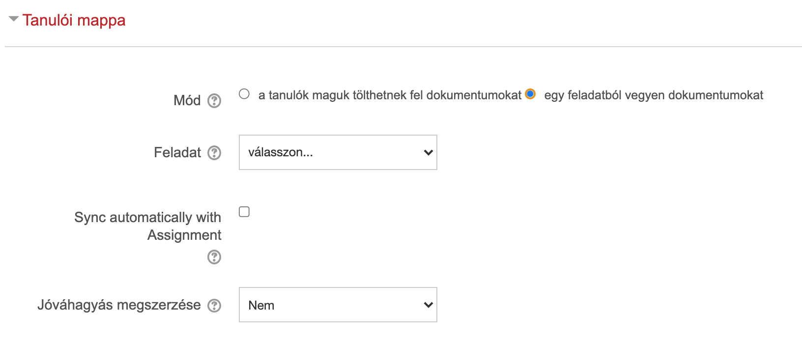Open help icon next to Mód
Image resolution: width=802 pixels, height=342 pixels.
point(214,101)
